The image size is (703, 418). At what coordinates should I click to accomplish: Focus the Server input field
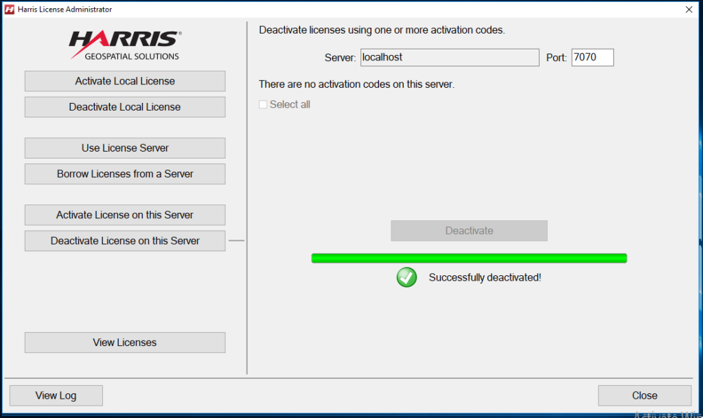click(x=450, y=58)
